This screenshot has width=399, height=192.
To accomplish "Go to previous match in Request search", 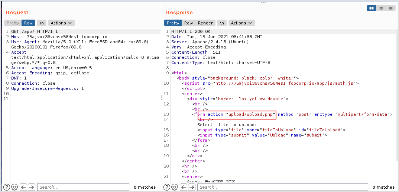I will [24, 187].
